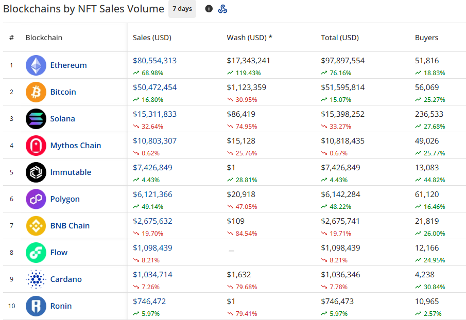Click the BNB Chain logo icon
Viewport: 466px width, 320px height.
click(36, 226)
